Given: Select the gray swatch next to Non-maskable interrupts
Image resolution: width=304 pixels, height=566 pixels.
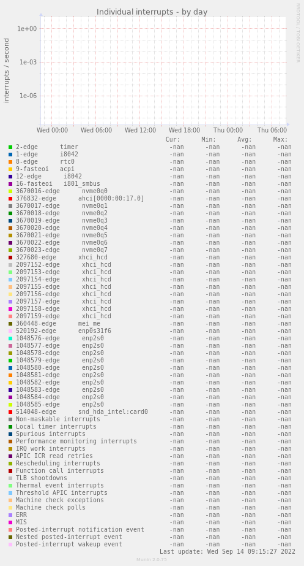Looking at the screenshot, I should point(10,419).
